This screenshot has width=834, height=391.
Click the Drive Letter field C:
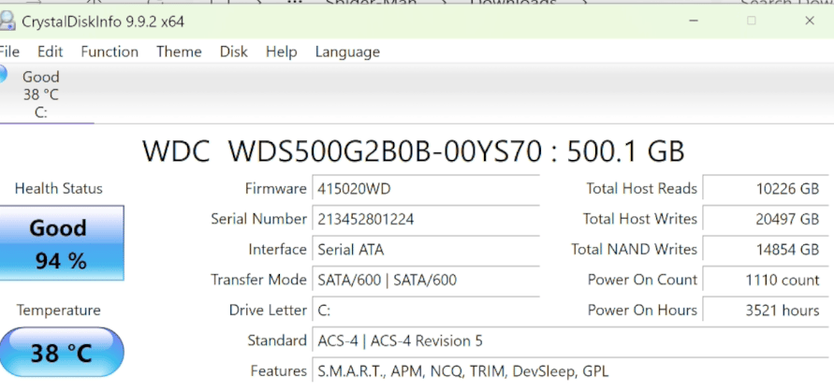426,310
